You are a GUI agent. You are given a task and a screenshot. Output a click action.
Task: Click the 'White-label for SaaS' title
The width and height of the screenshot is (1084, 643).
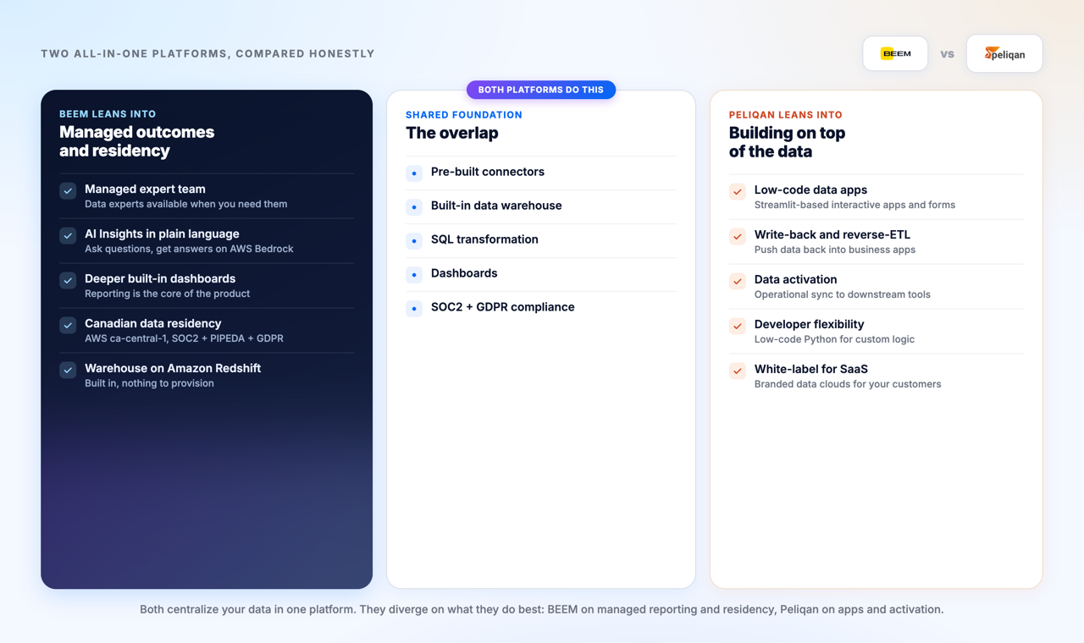click(811, 370)
